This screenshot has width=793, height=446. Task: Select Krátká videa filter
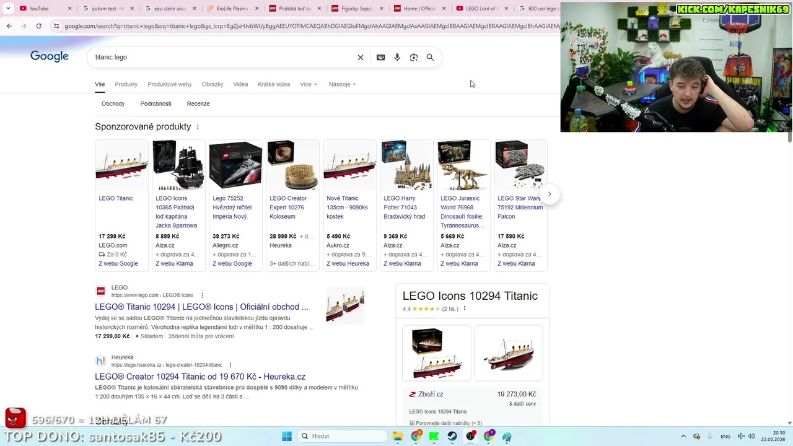click(x=274, y=84)
